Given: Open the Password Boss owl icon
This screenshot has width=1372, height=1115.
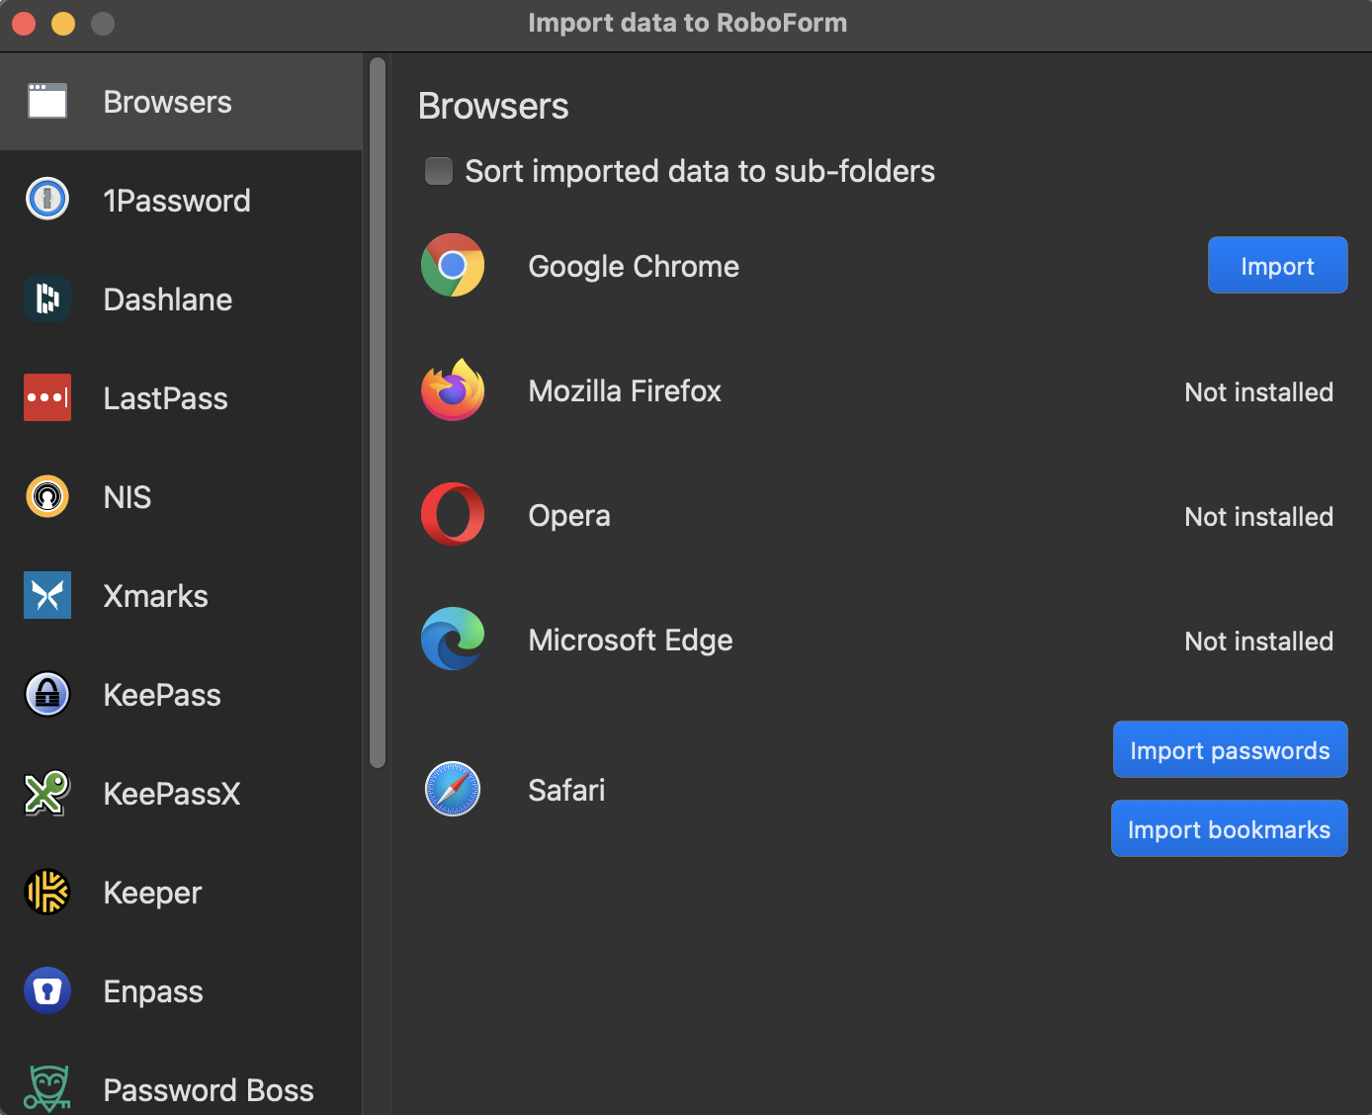Looking at the screenshot, I should pyautogui.click(x=47, y=1089).
